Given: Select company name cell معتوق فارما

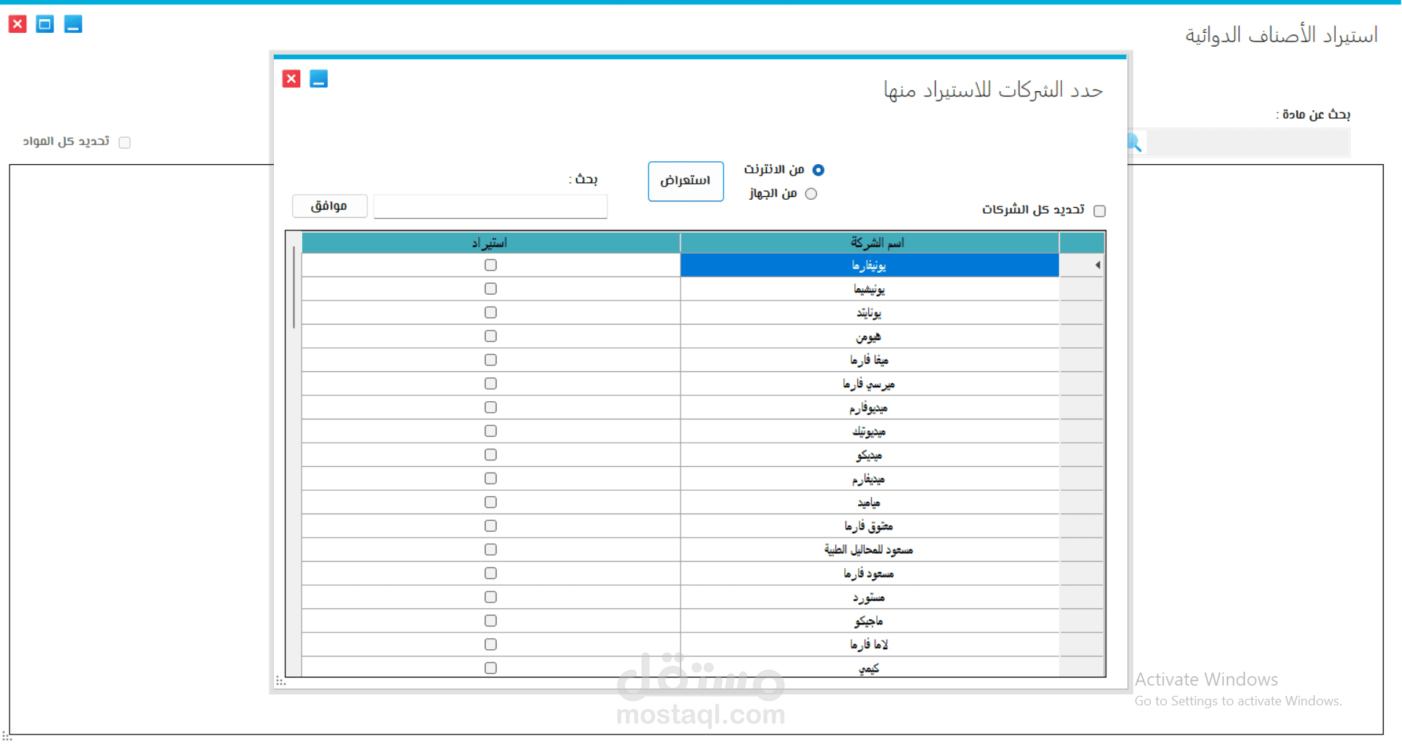Looking at the screenshot, I should click(870, 526).
